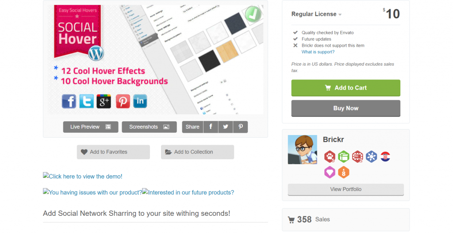Click the orange number 8 badge
The height and width of the screenshot is (233, 453).
(x=344, y=172)
